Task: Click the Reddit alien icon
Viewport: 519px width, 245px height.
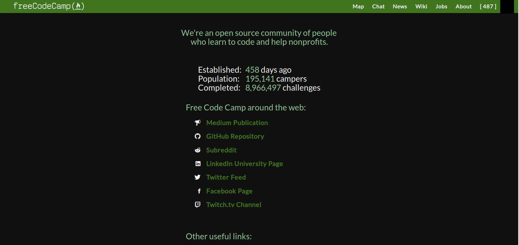Action: 198,150
